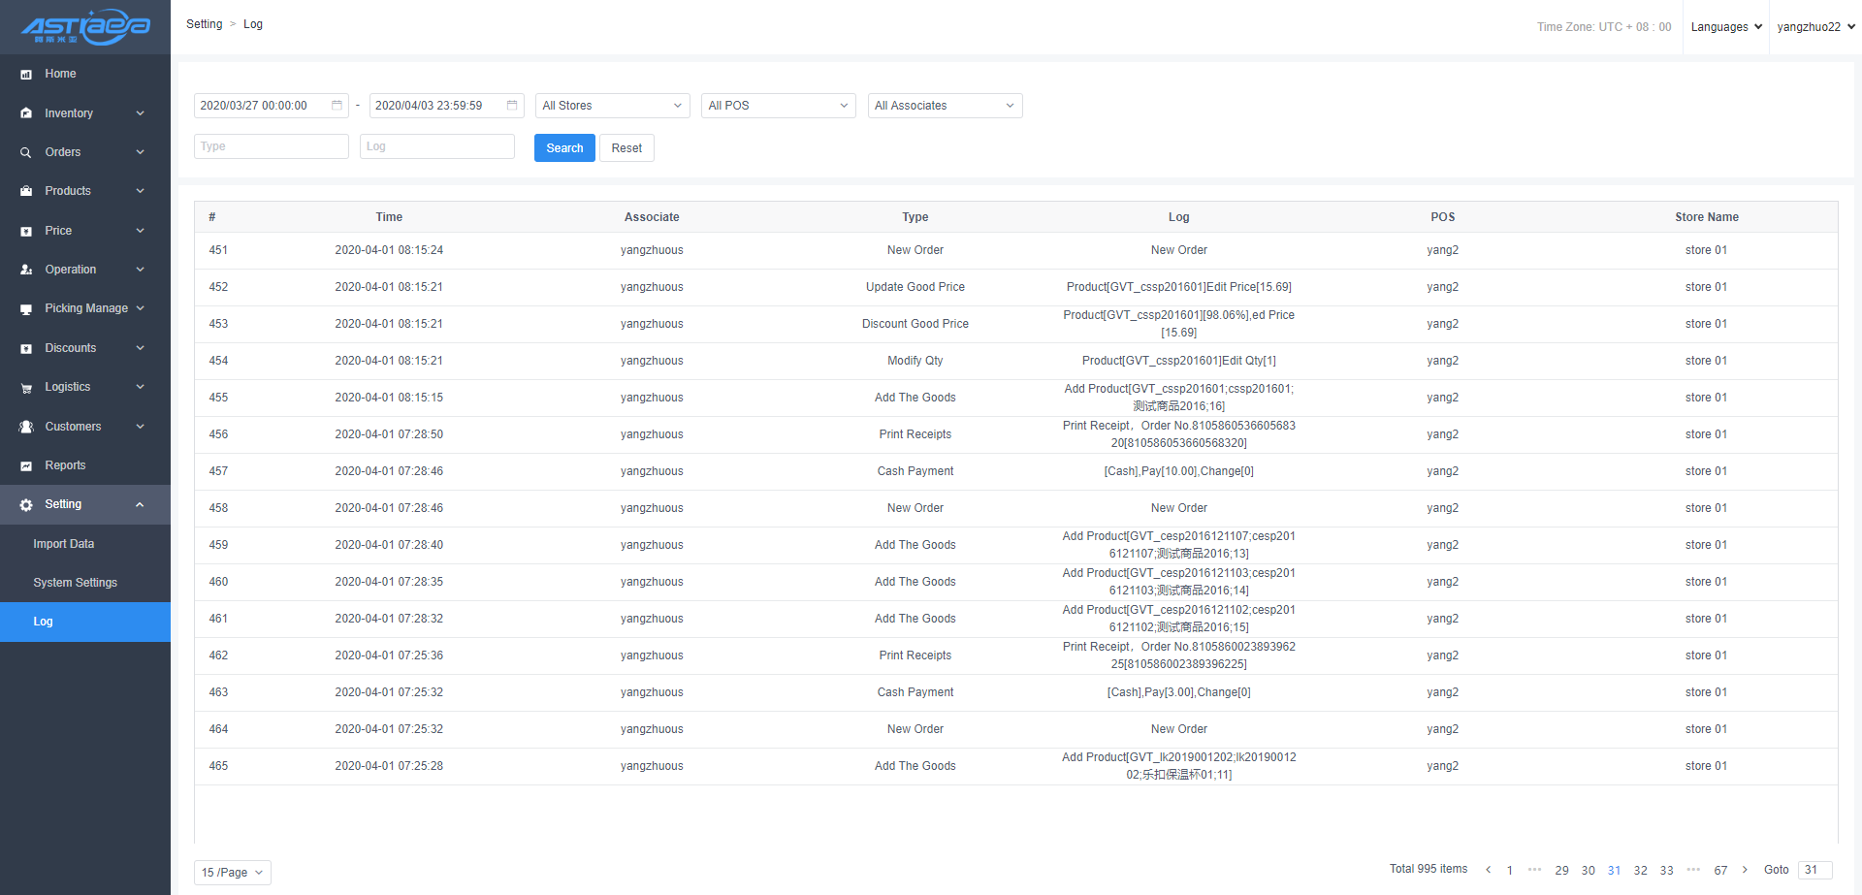The height and width of the screenshot is (895, 1862).
Task: Open Import Data submenu item
Action: click(x=64, y=544)
